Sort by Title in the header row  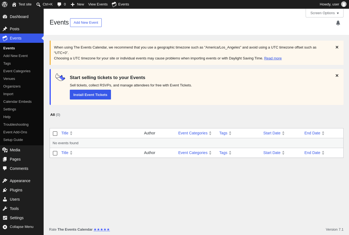point(67,133)
